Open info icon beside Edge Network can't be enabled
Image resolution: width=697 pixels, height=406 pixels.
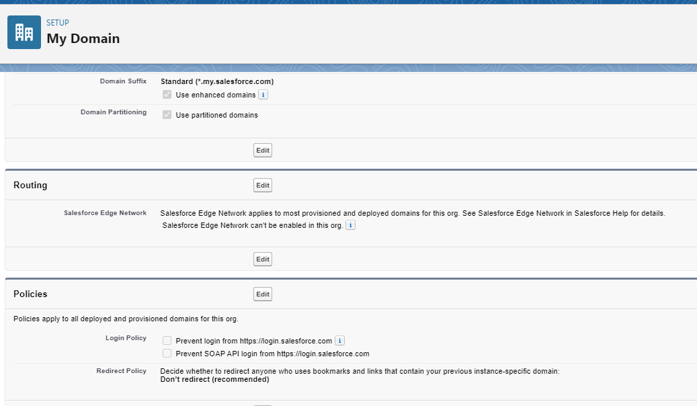click(350, 225)
